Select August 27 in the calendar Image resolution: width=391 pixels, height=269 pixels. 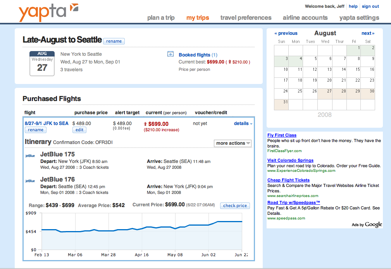(x=325, y=94)
